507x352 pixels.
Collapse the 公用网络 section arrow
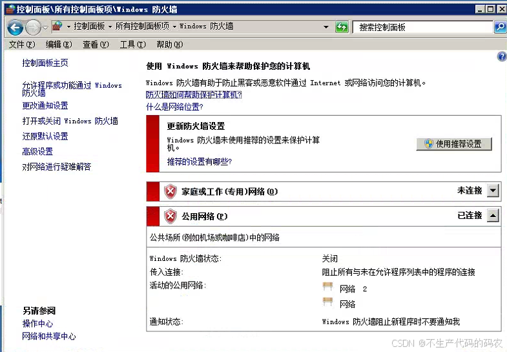pyautogui.click(x=493, y=215)
